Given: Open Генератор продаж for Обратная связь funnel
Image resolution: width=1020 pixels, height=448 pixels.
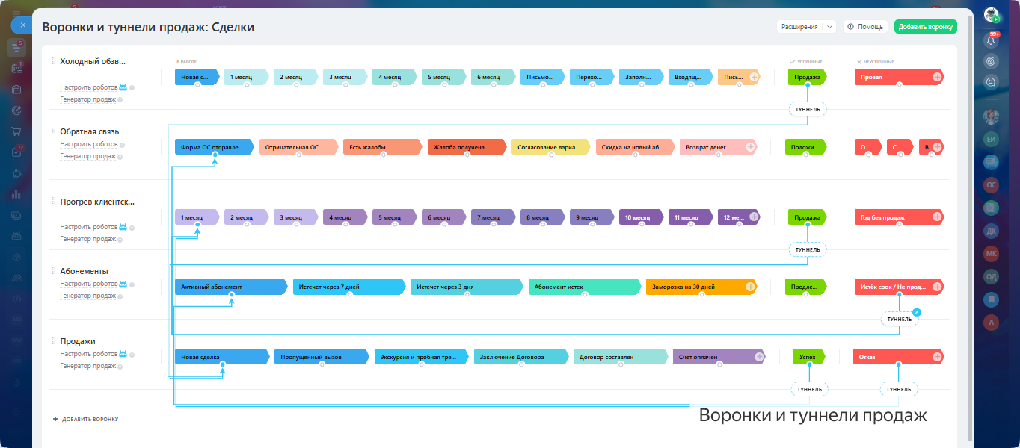Looking at the screenshot, I should (x=88, y=156).
